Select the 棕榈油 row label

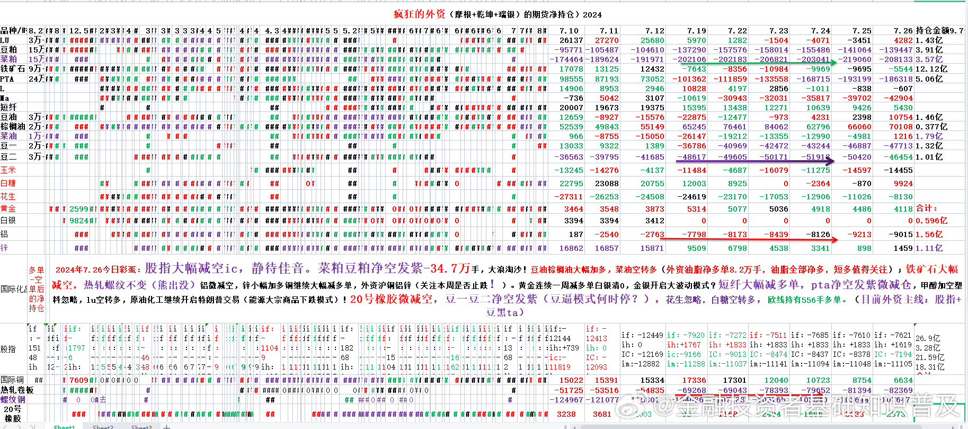click(14, 127)
